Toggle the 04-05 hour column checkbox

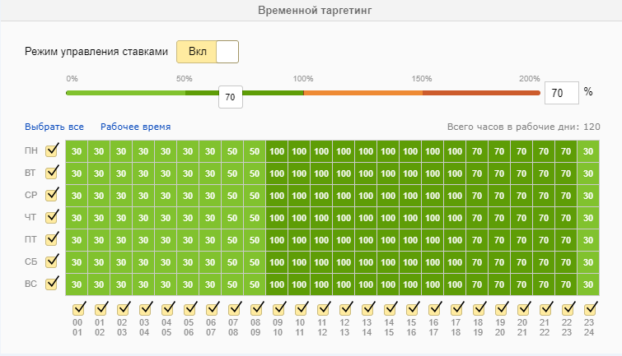coord(167,308)
